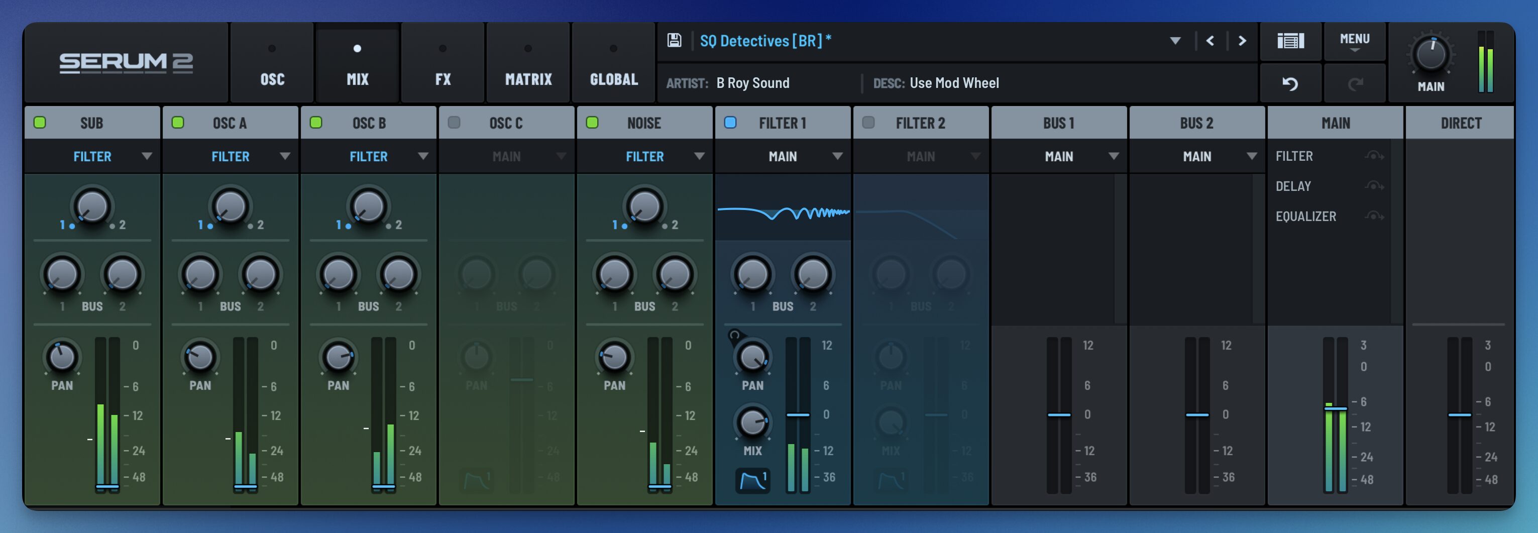Click the Filter 1 Bus 2 send knob
Image resolution: width=1538 pixels, height=533 pixels.
tap(813, 275)
